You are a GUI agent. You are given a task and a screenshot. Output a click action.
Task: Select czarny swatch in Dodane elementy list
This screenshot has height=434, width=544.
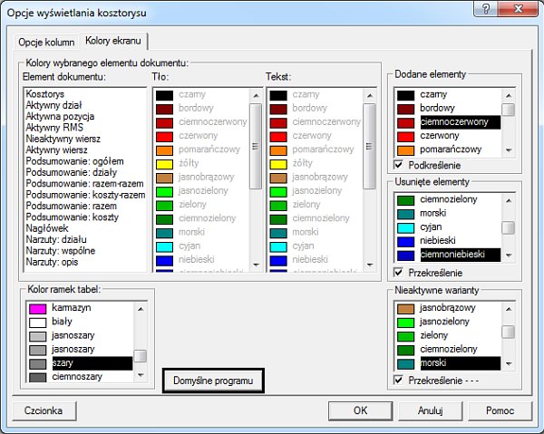[x=436, y=94]
